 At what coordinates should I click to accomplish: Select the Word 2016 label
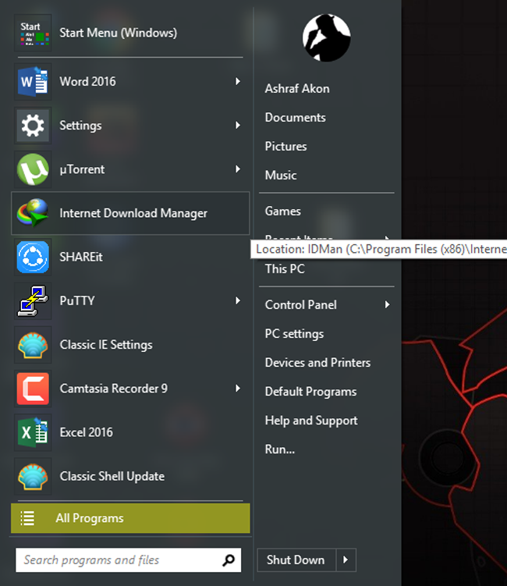(88, 81)
